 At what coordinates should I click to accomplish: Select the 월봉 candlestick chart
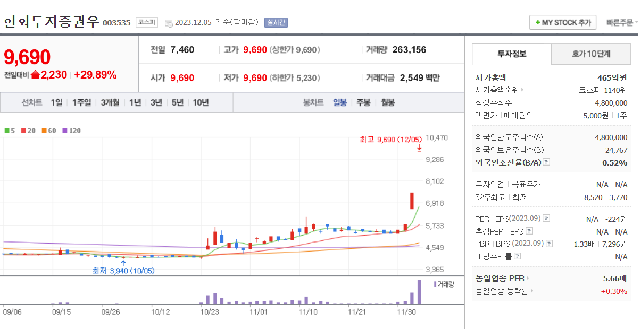coord(388,102)
